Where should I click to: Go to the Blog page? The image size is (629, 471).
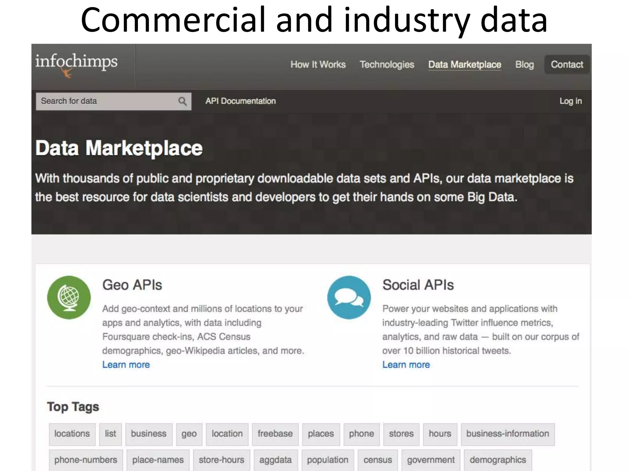(525, 65)
